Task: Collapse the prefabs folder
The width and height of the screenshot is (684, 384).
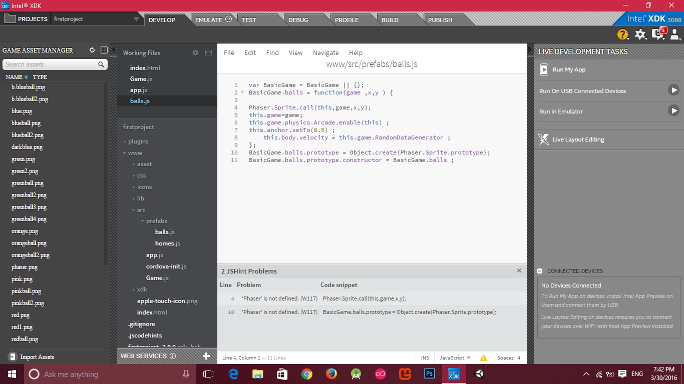Action: (x=142, y=221)
